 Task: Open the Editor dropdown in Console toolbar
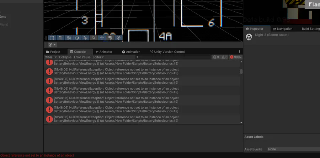click(98, 57)
